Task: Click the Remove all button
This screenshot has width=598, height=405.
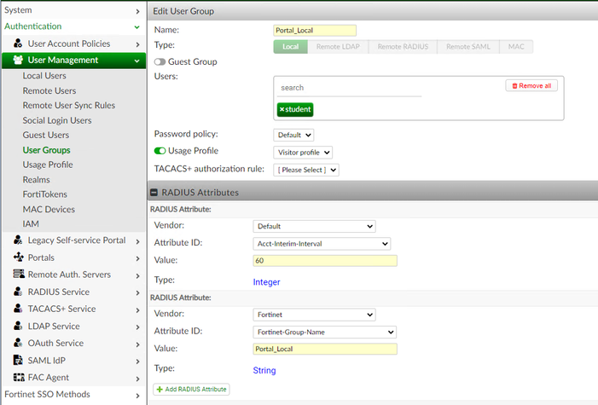Action: (531, 86)
